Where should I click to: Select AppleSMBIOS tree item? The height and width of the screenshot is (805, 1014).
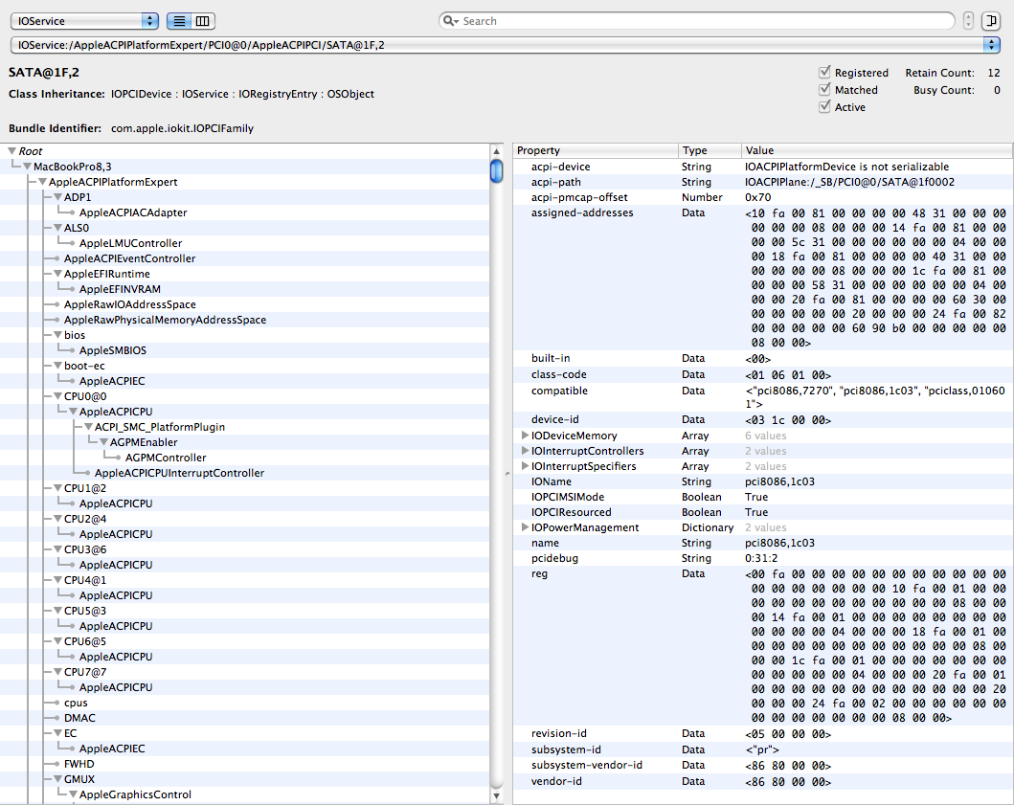pos(113,350)
